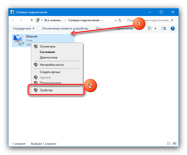The width and height of the screenshot is (187, 155).
Task: Toggle the preview pane icon
Action: (164, 28)
